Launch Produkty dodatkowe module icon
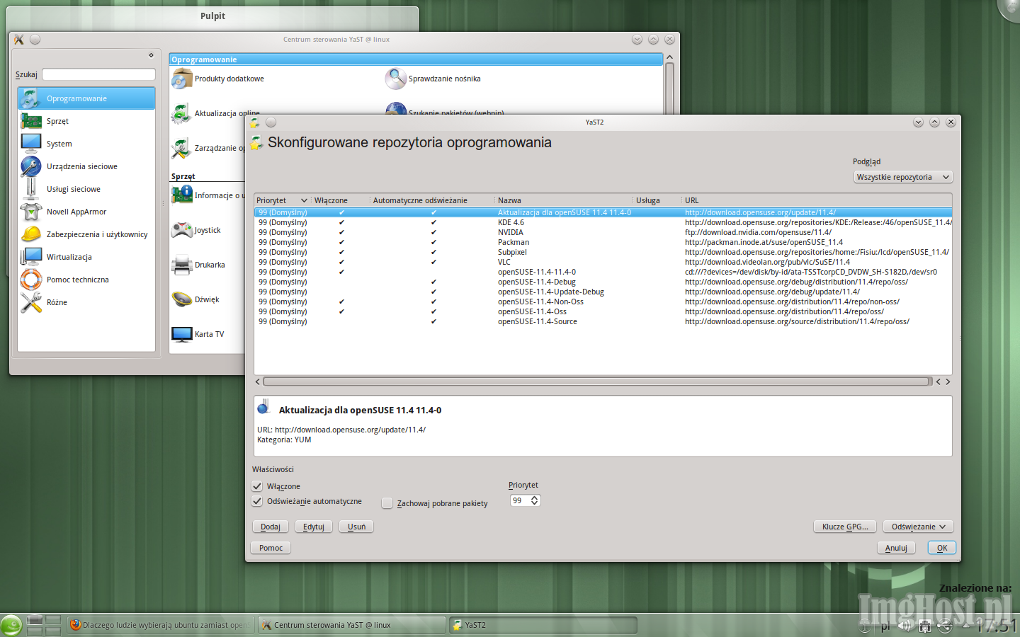Image resolution: width=1020 pixels, height=637 pixels. tap(182, 79)
